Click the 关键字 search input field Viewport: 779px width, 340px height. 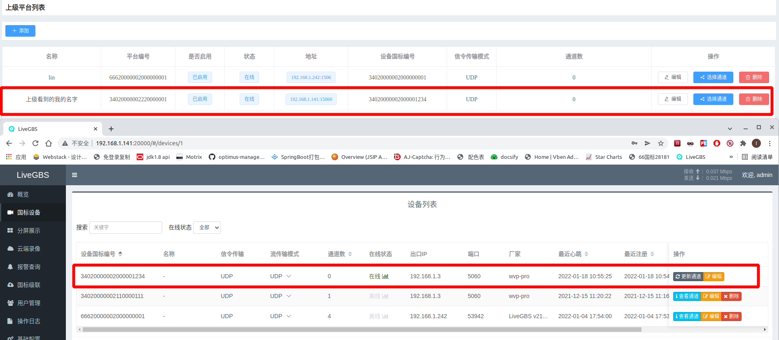(x=126, y=228)
